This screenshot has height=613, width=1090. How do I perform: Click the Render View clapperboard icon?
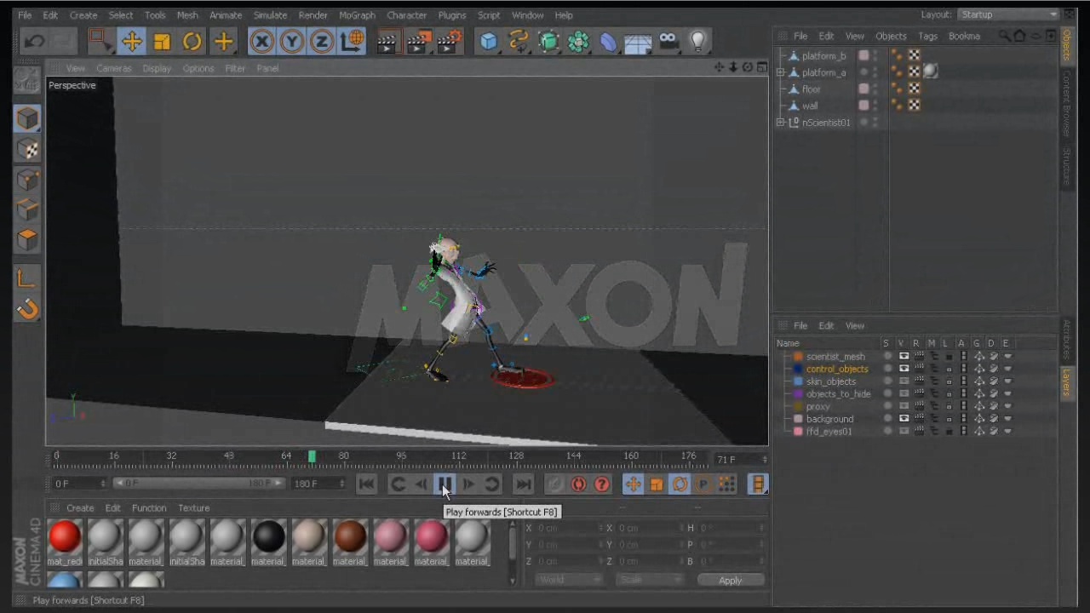387,41
